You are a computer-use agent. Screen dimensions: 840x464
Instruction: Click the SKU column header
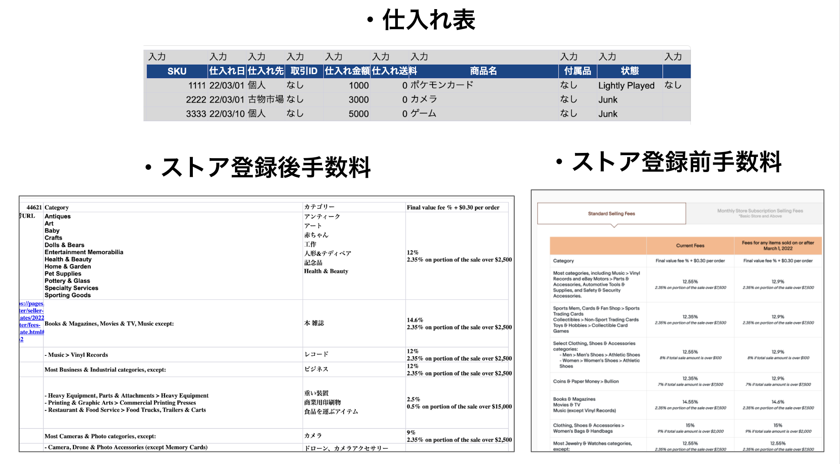tap(177, 71)
